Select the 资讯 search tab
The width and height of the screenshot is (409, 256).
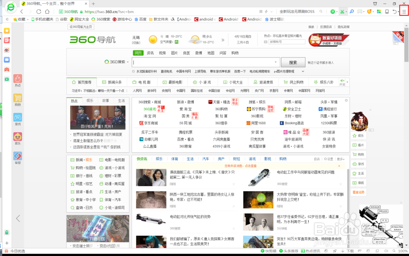150,53
